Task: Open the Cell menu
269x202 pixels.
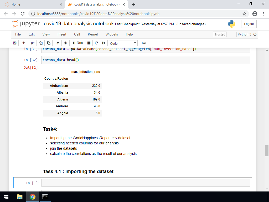Action: pos(77,34)
